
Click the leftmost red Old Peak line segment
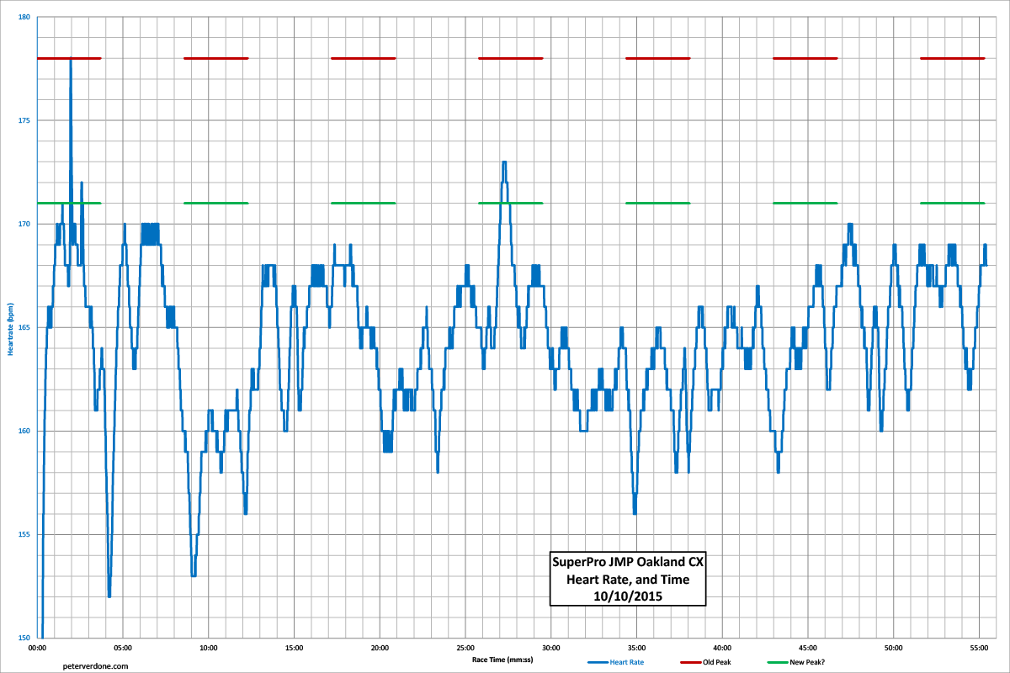tap(69, 58)
